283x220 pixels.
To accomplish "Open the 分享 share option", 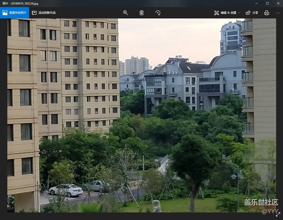I will point(255,13).
